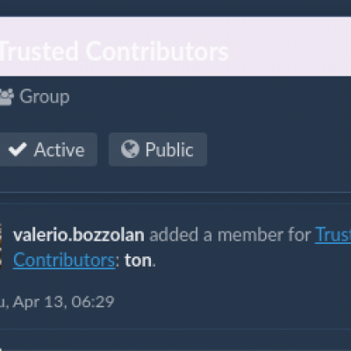Click the dark bar above header
Viewport: 351px width, 351px height.
click(175, 8)
